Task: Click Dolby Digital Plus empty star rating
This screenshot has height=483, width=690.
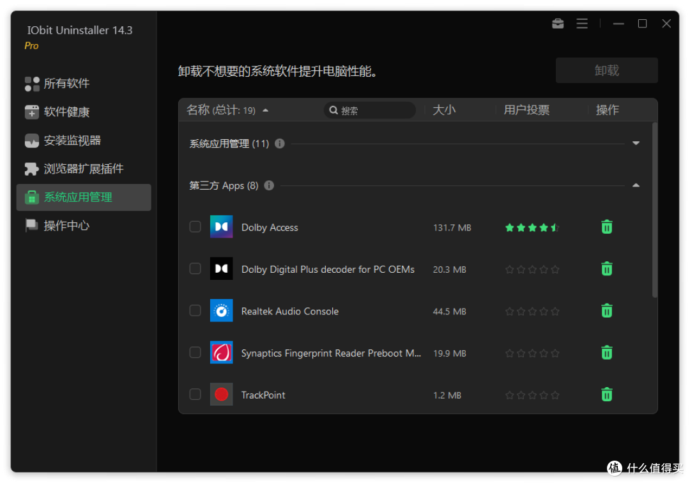Action: [532, 269]
